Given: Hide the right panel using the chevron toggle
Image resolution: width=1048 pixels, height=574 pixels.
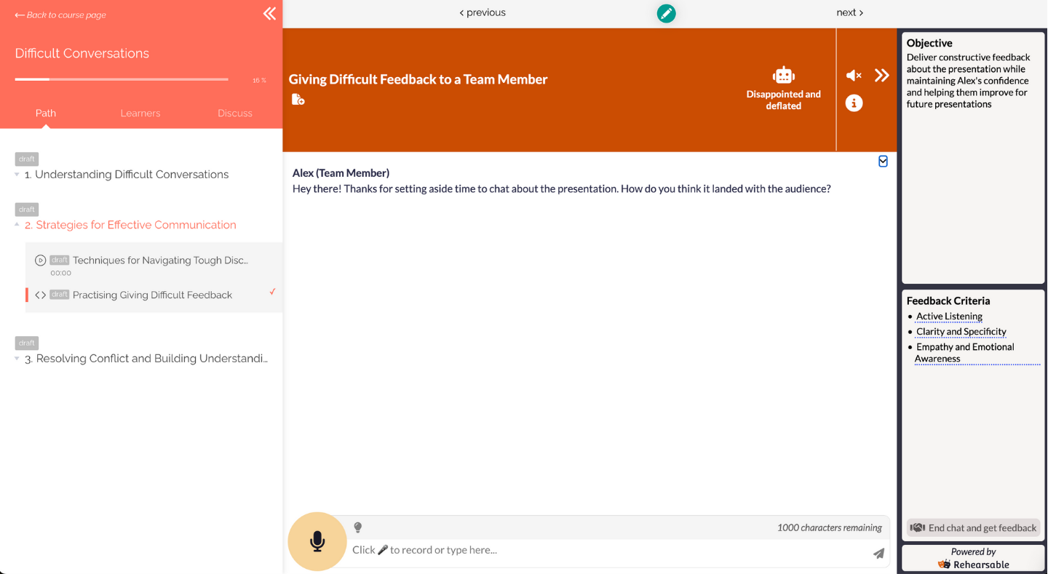Looking at the screenshot, I should click(881, 75).
